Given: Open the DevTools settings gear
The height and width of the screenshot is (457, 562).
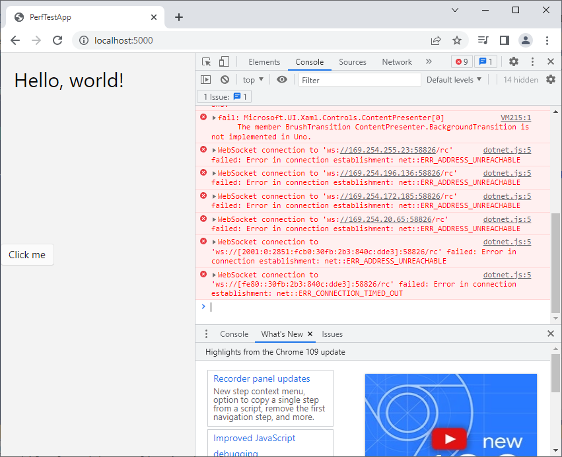Looking at the screenshot, I should pos(513,61).
